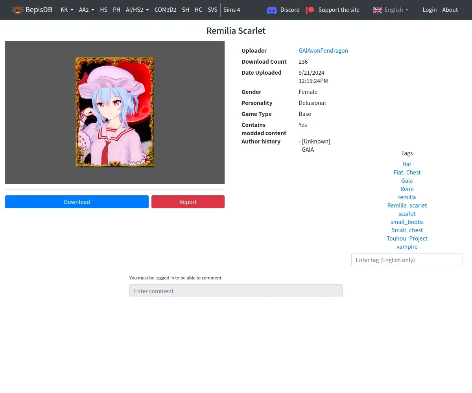472x393 pixels.
Task: Click the Base game type value
Action: click(305, 114)
